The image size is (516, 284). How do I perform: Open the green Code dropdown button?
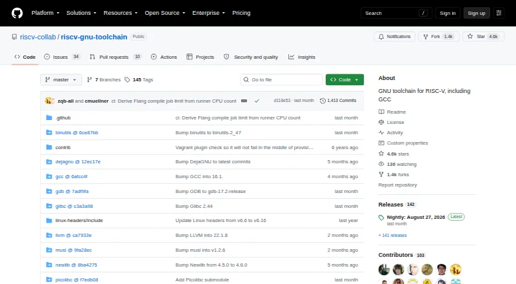(x=344, y=80)
